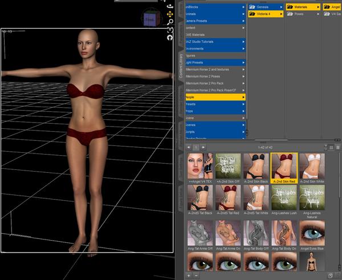Select the DAZ Materials category entry

[215, 35]
